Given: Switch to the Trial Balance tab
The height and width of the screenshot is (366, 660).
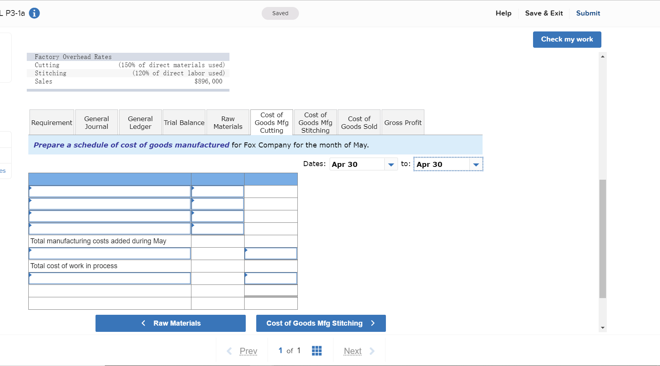Looking at the screenshot, I should 184,123.
